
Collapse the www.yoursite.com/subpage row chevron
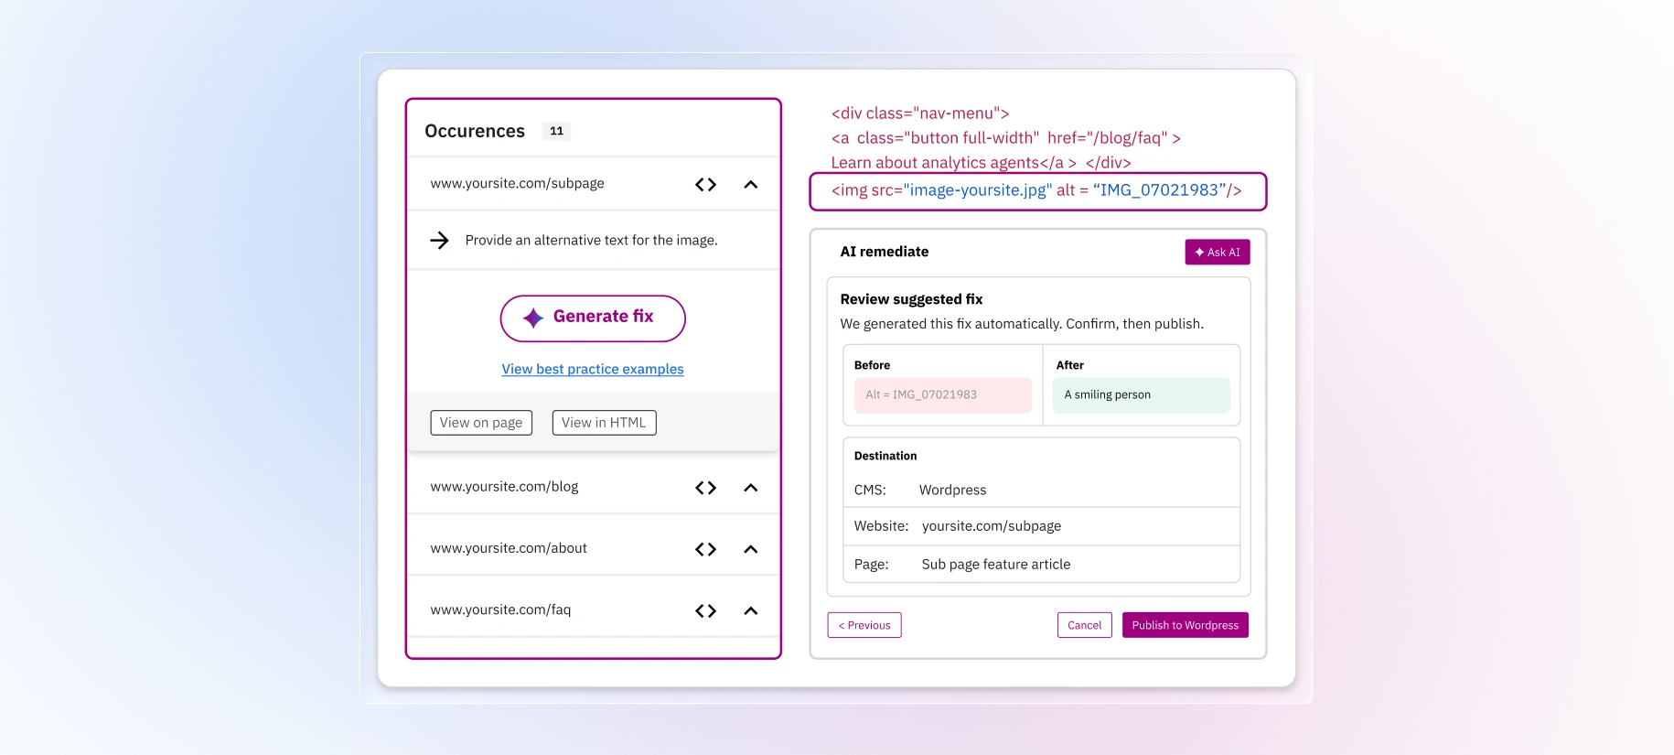click(x=751, y=185)
